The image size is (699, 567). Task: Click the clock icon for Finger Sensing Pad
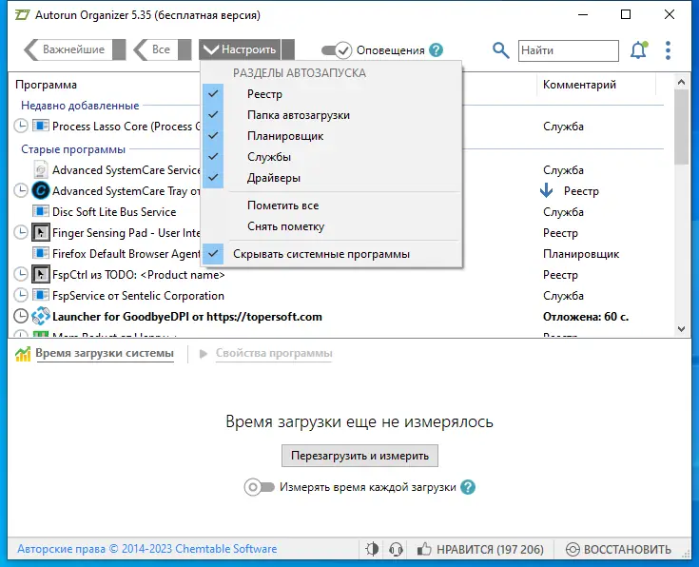(21, 232)
